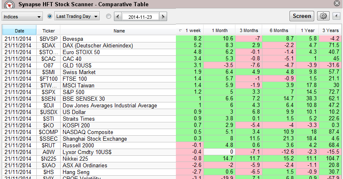The image size is (343, 179).
Task: Sort by the 3 Years column header
Action: (330, 30)
